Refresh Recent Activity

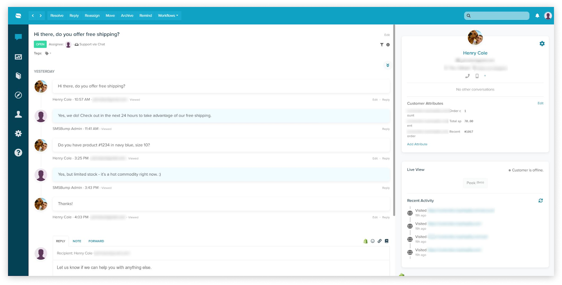pyautogui.click(x=541, y=201)
